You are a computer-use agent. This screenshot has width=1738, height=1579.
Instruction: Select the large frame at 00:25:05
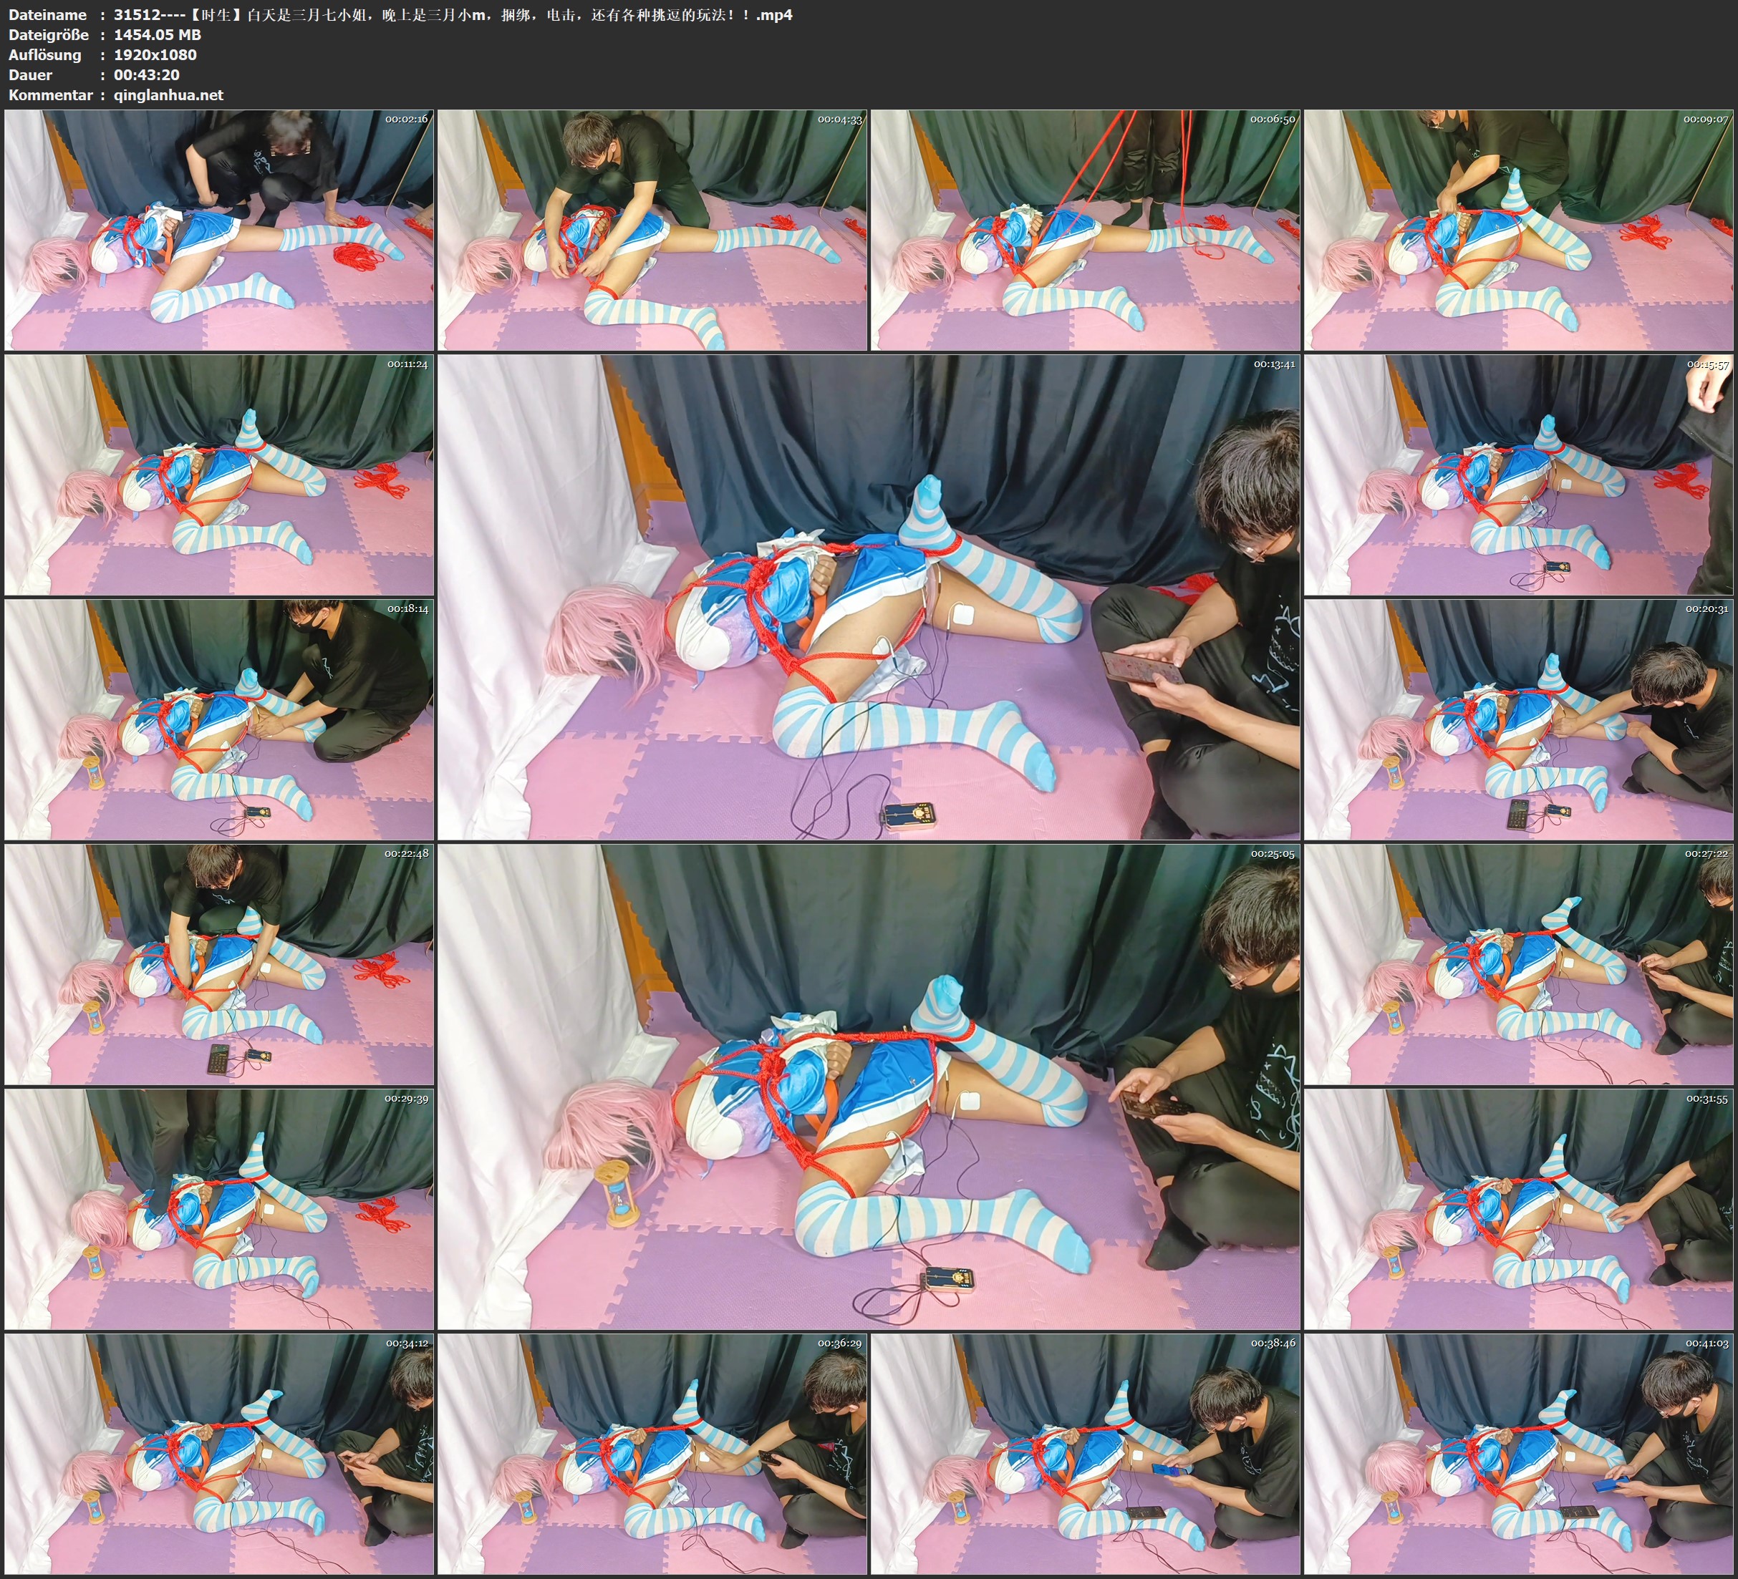[868, 1087]
